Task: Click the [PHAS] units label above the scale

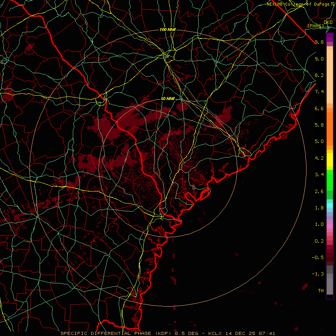Action: [315, 26]
